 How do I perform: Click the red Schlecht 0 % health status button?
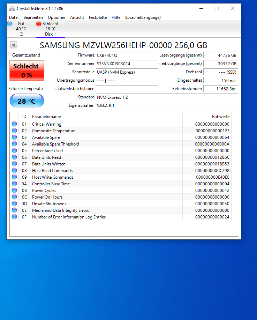[27, 70]
